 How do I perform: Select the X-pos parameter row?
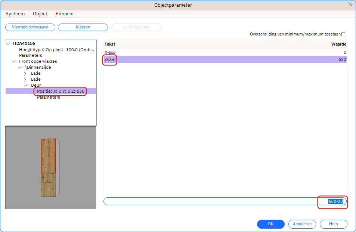224,52
